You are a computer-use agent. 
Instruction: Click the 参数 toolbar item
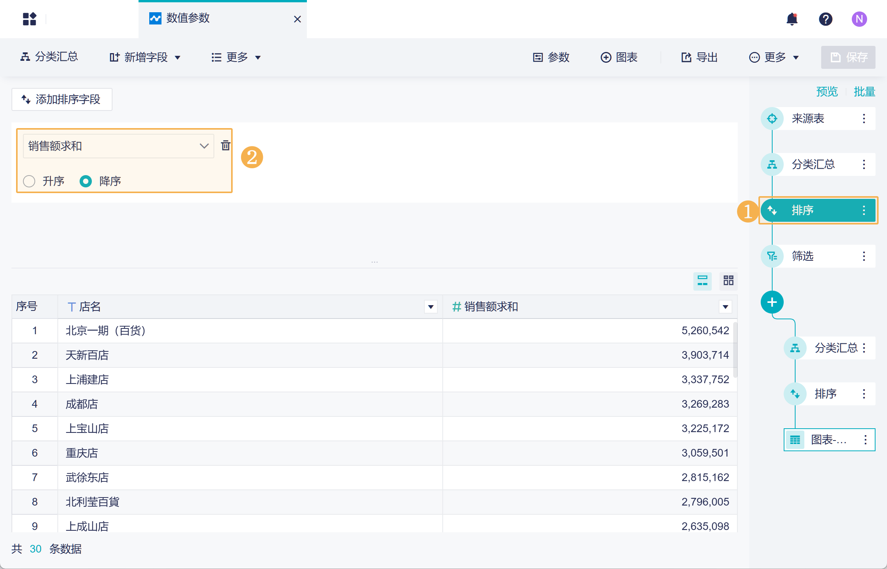[x=551, y=57]
